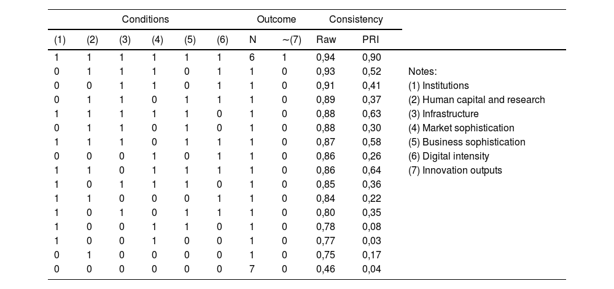Click the Conditions column group header

coord(145,20)
